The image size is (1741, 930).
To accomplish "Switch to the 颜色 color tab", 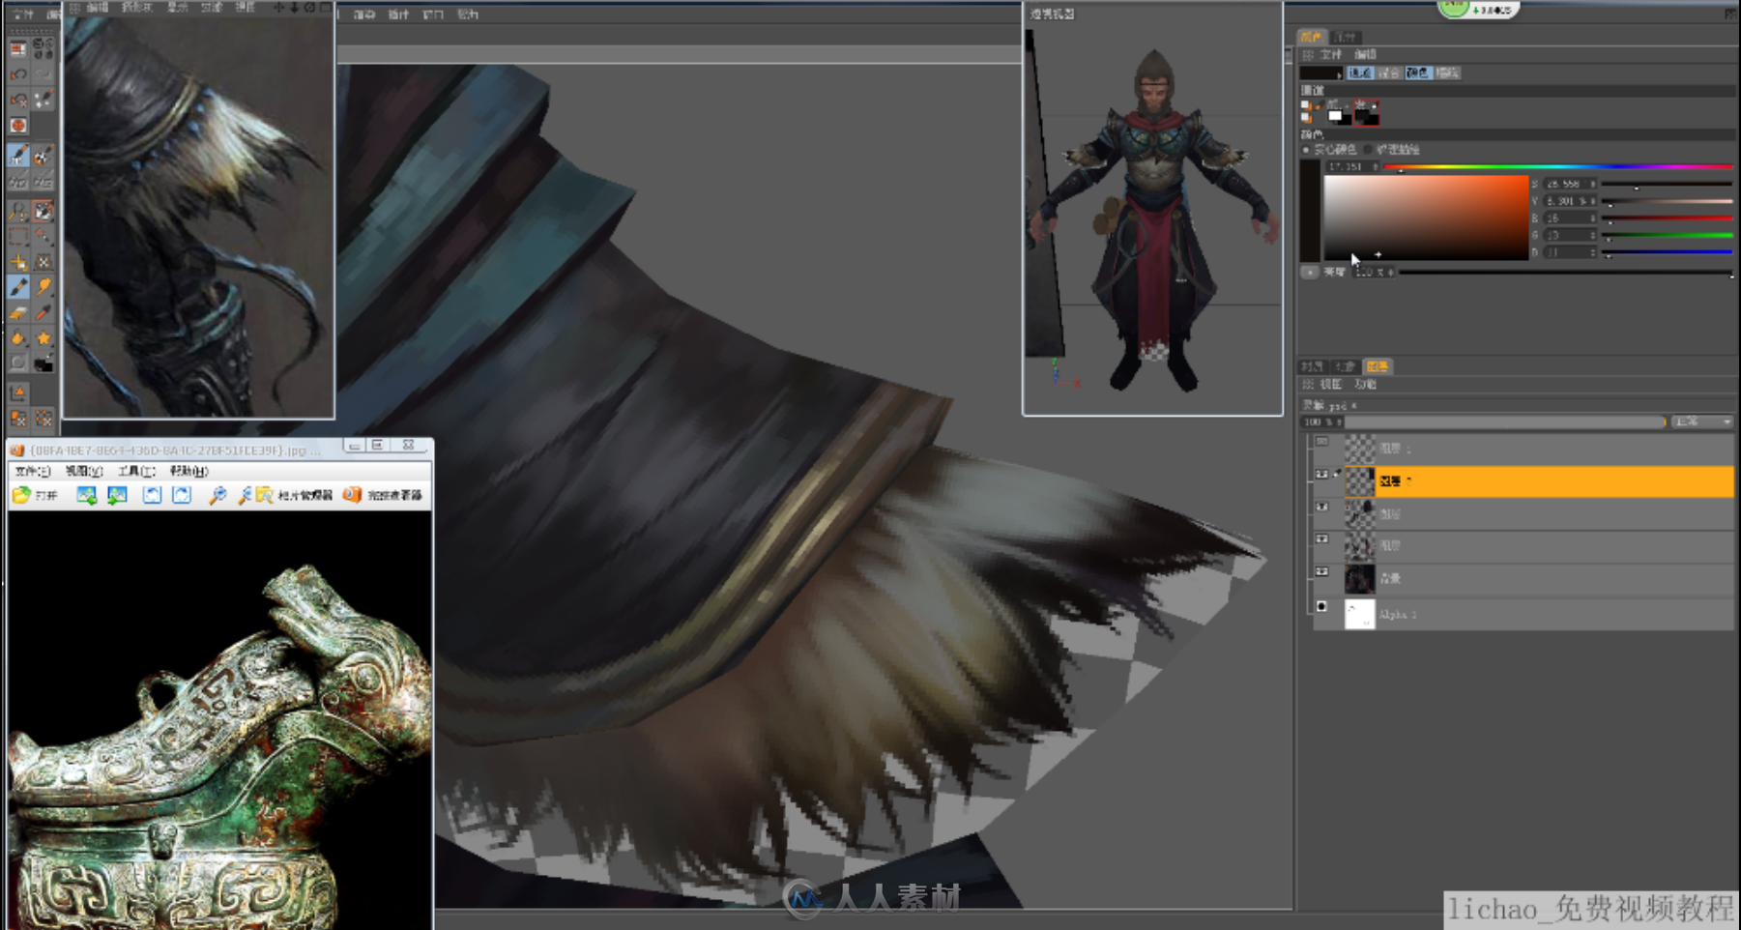I will click(x=1311, y=37).
